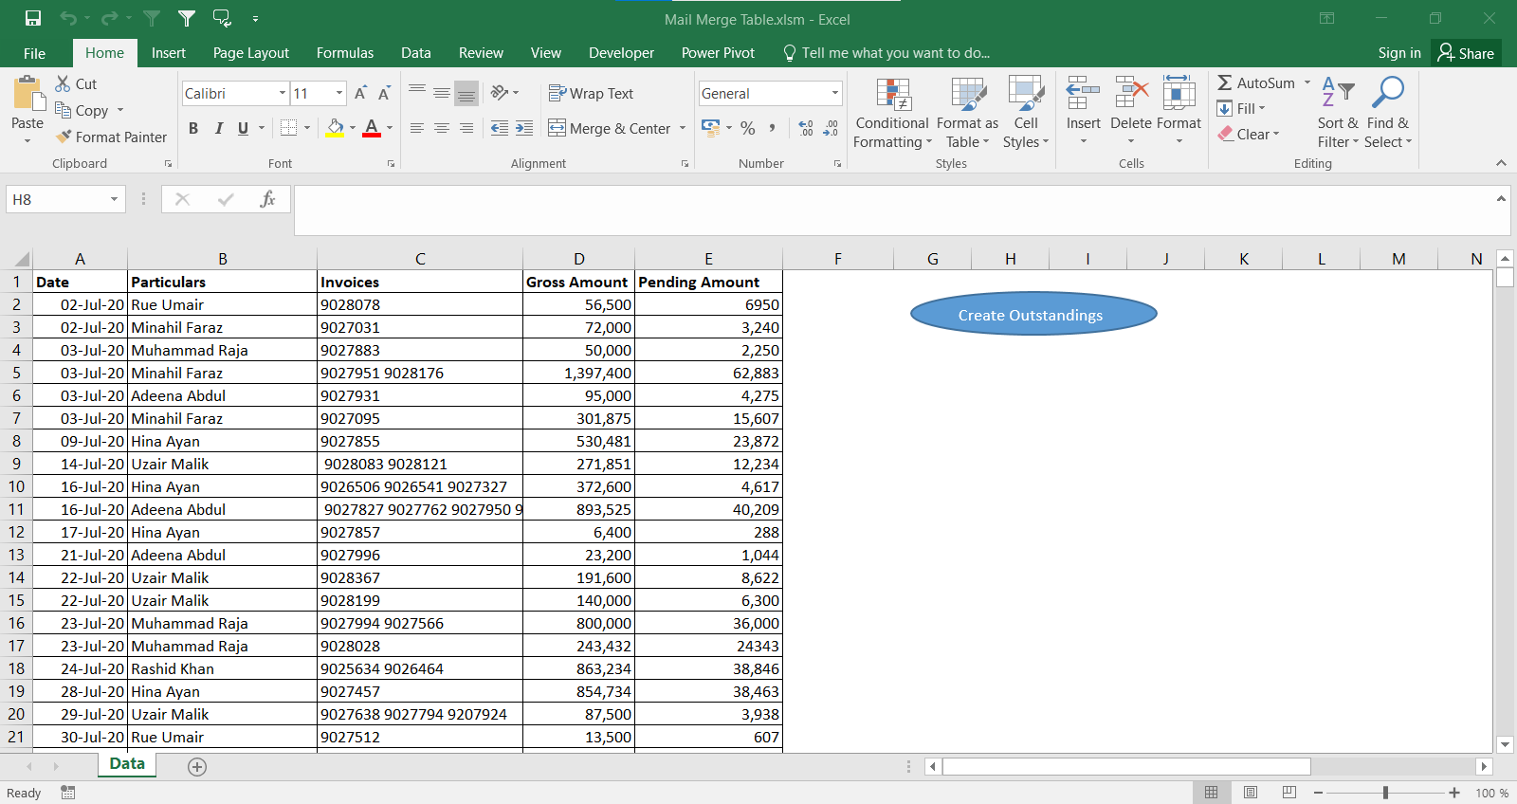Apply Percent Style format
This screenshot has width=1517, height=804.
pos(748,128)
